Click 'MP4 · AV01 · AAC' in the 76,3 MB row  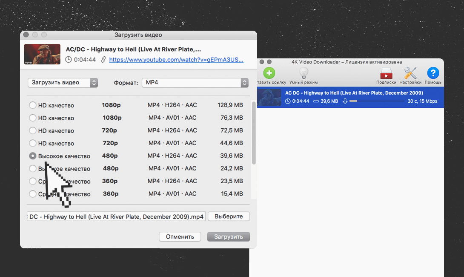tap(172, 118)
